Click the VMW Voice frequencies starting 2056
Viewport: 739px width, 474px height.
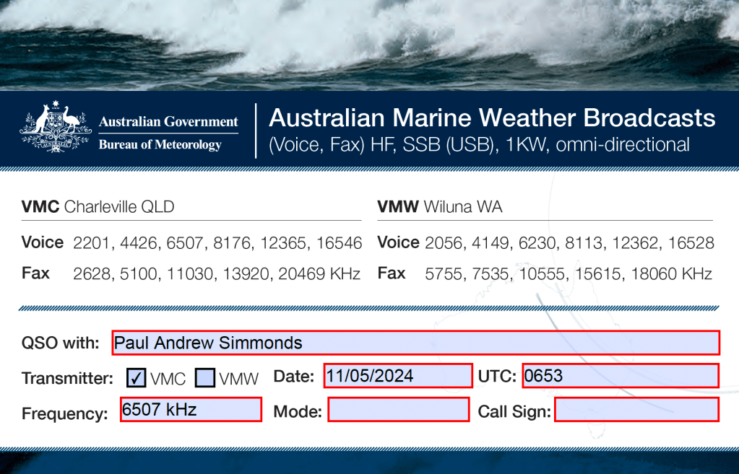[569, 243]
